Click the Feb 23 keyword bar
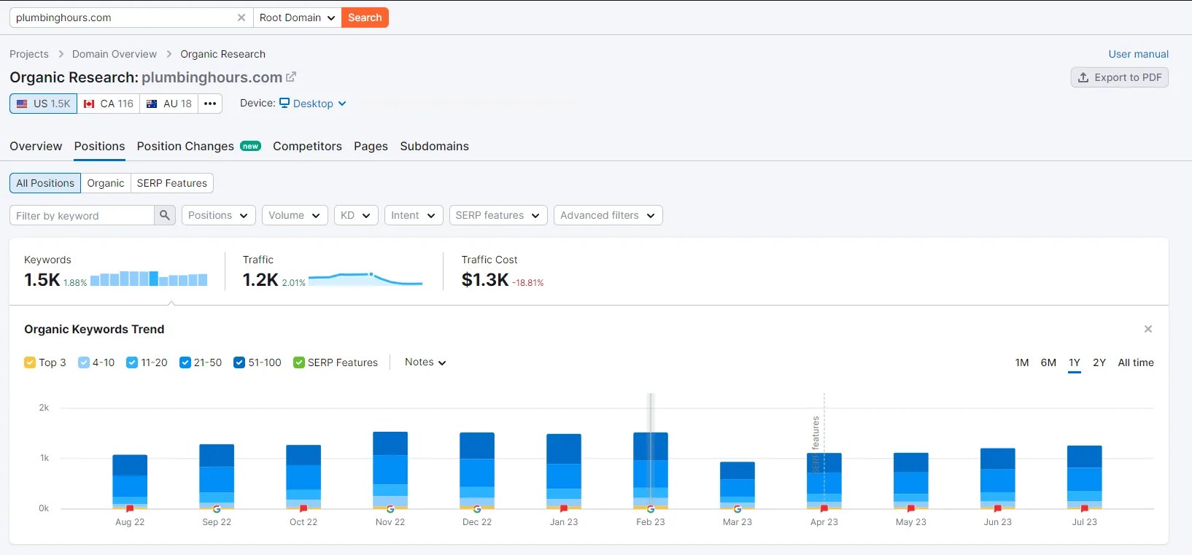This screenshot has height=555, width=1192. point(651,470)
